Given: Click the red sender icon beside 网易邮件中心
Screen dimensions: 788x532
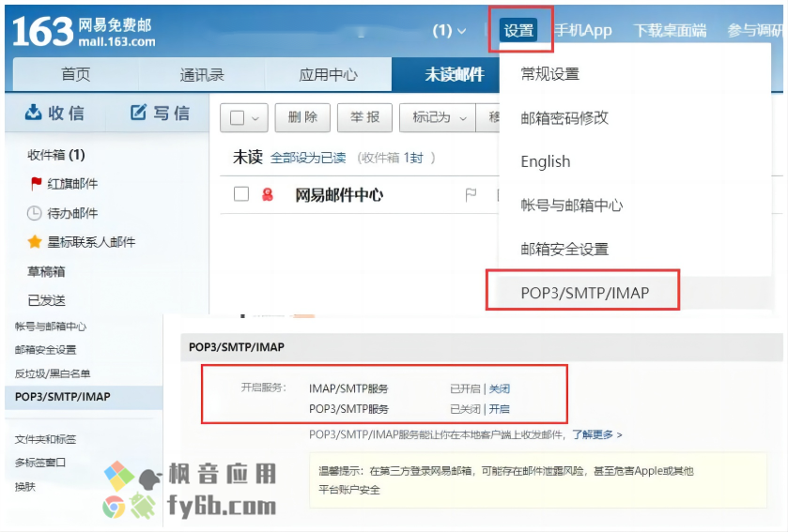Looking at the screenshot, I should 268,194.
